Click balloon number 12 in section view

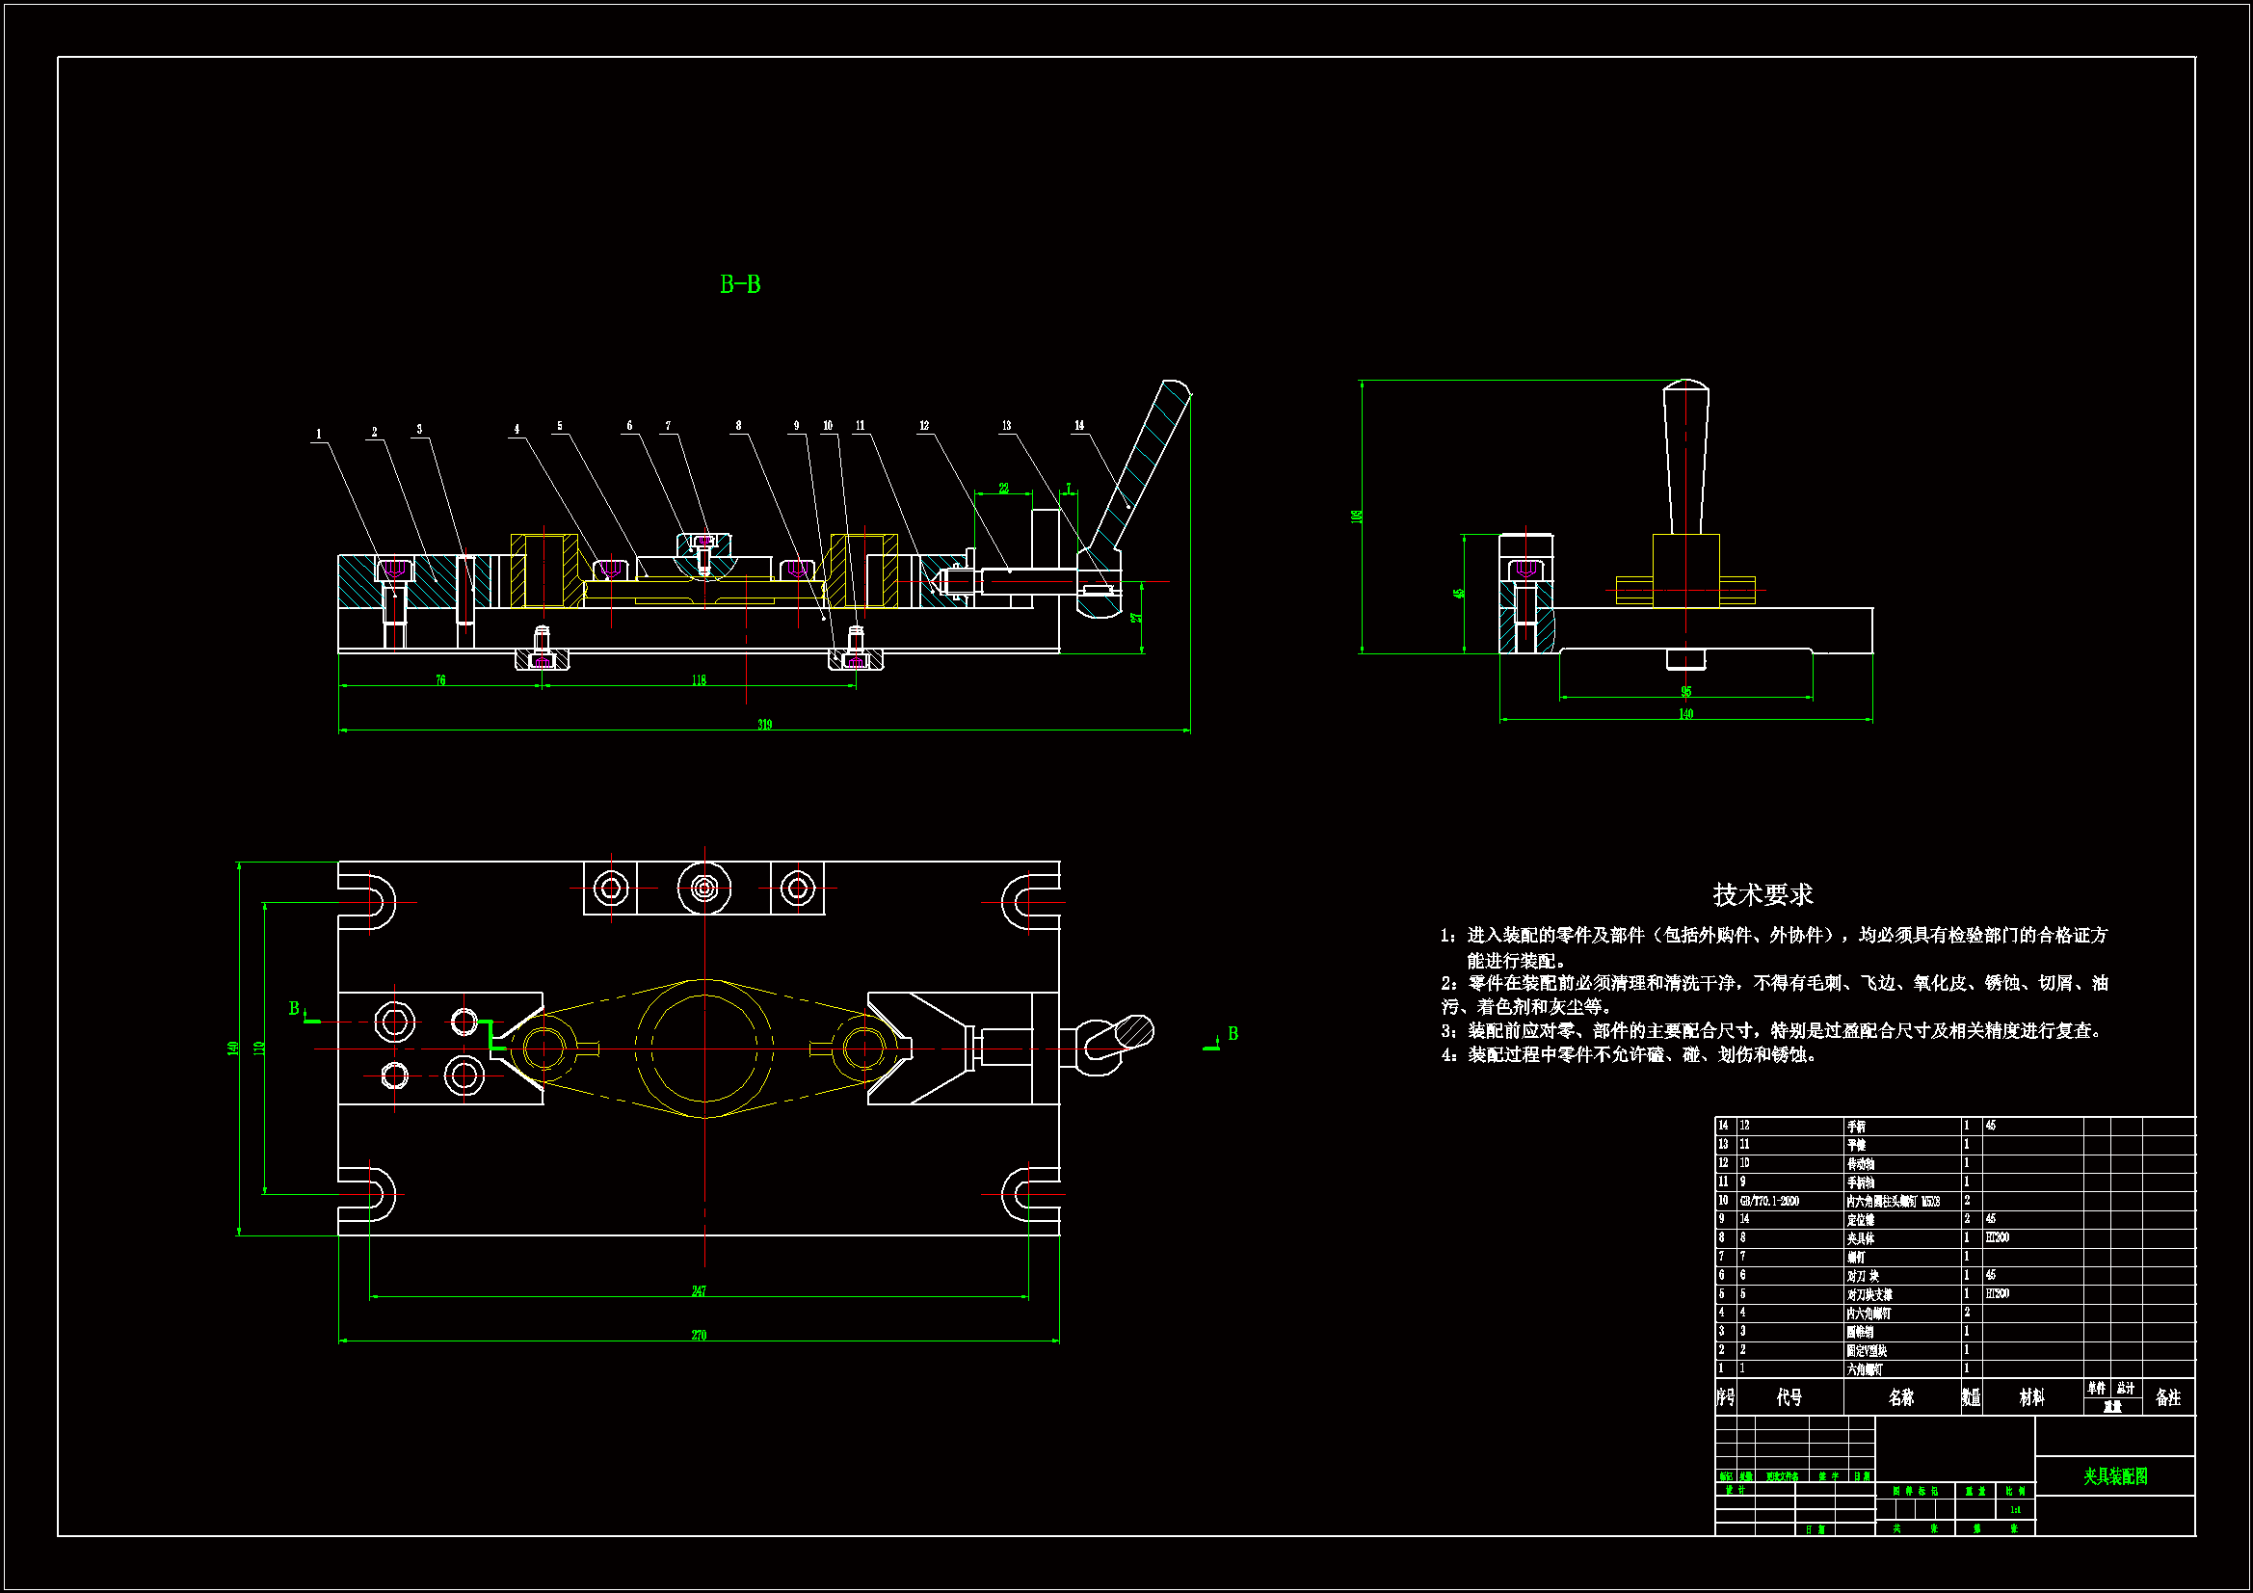924,426
